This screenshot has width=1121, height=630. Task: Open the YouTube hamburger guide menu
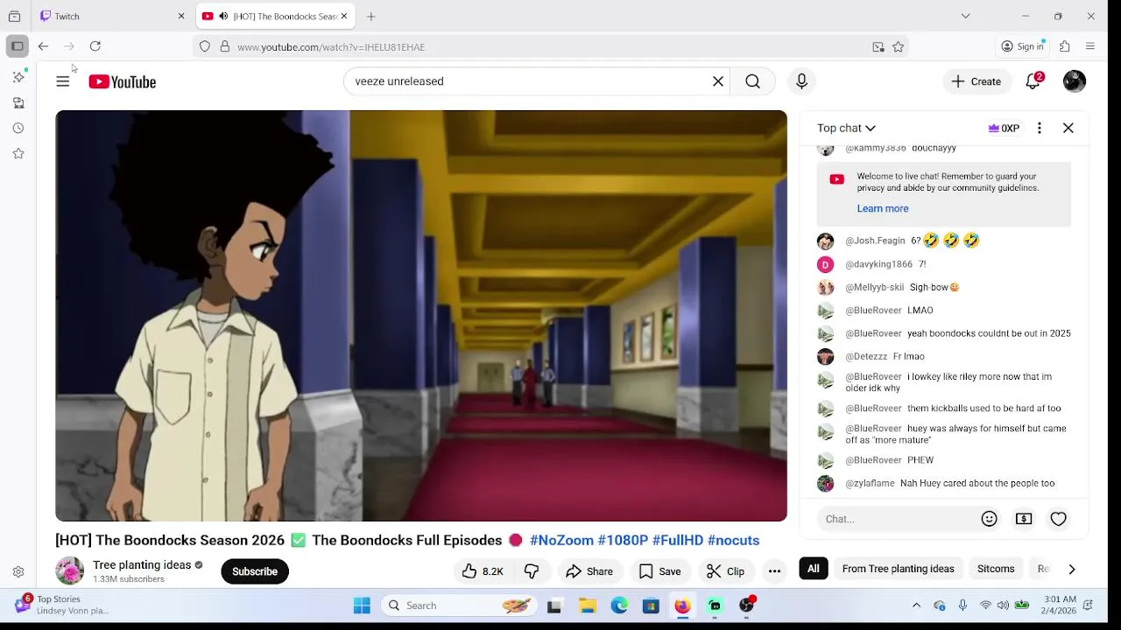(62, 81)
